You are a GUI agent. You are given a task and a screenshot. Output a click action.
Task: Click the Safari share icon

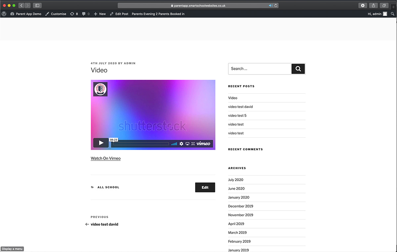tap(373, 6)
